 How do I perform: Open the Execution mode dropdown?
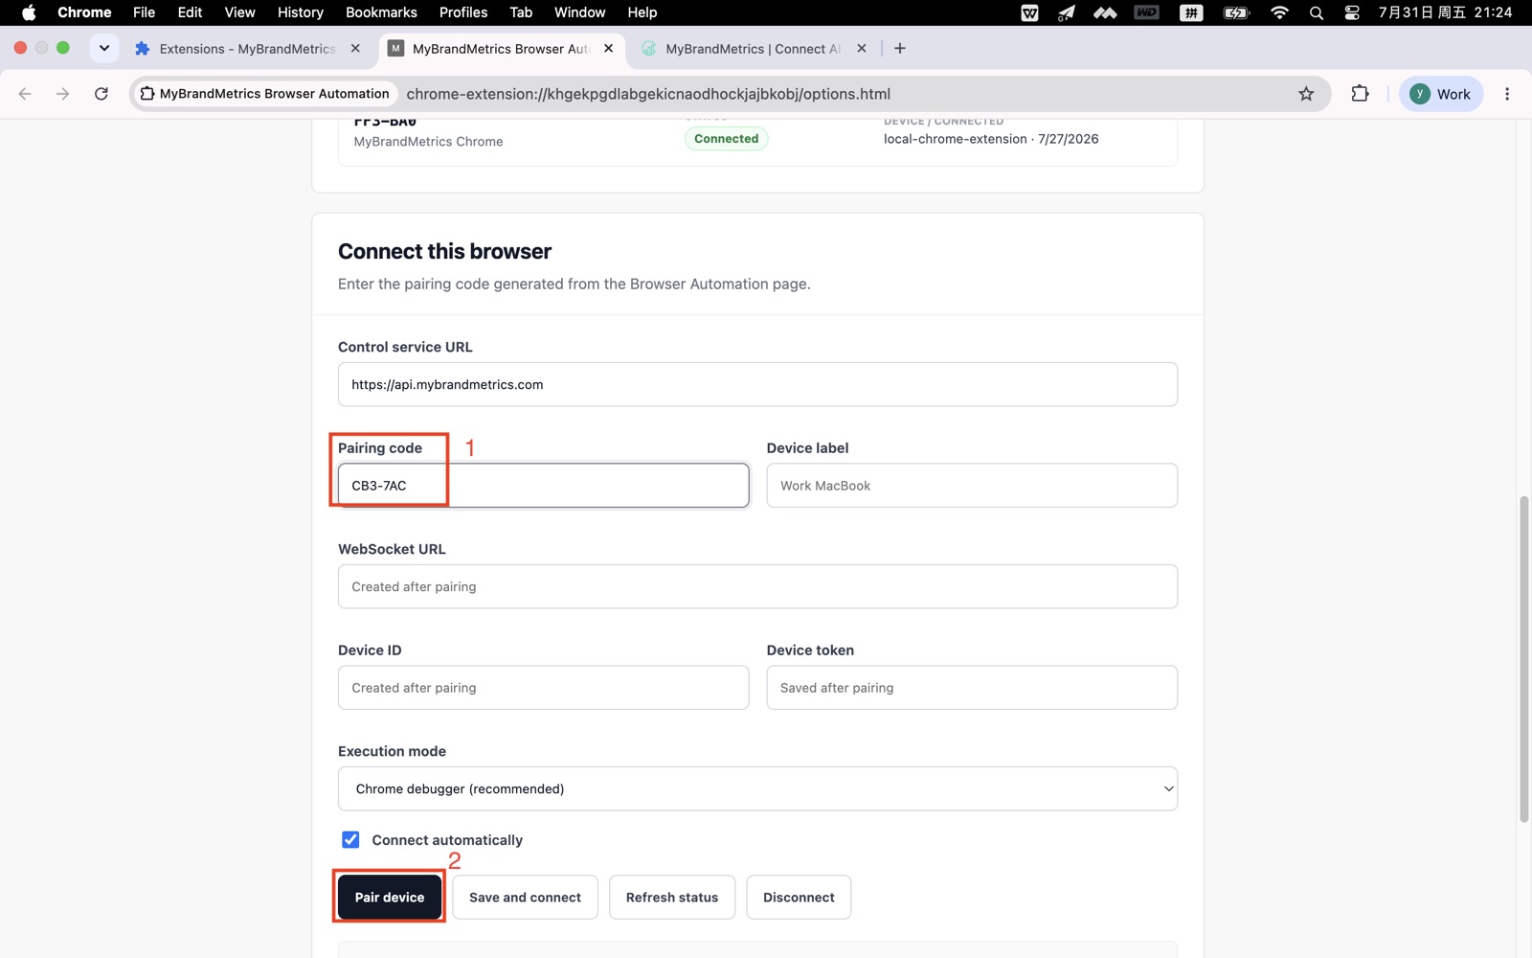click(x=757, y=788)
